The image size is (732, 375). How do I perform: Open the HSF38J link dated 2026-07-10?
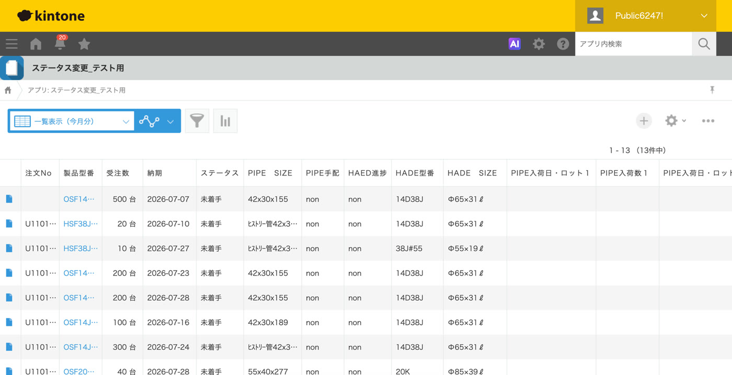(x=81, y=224)
